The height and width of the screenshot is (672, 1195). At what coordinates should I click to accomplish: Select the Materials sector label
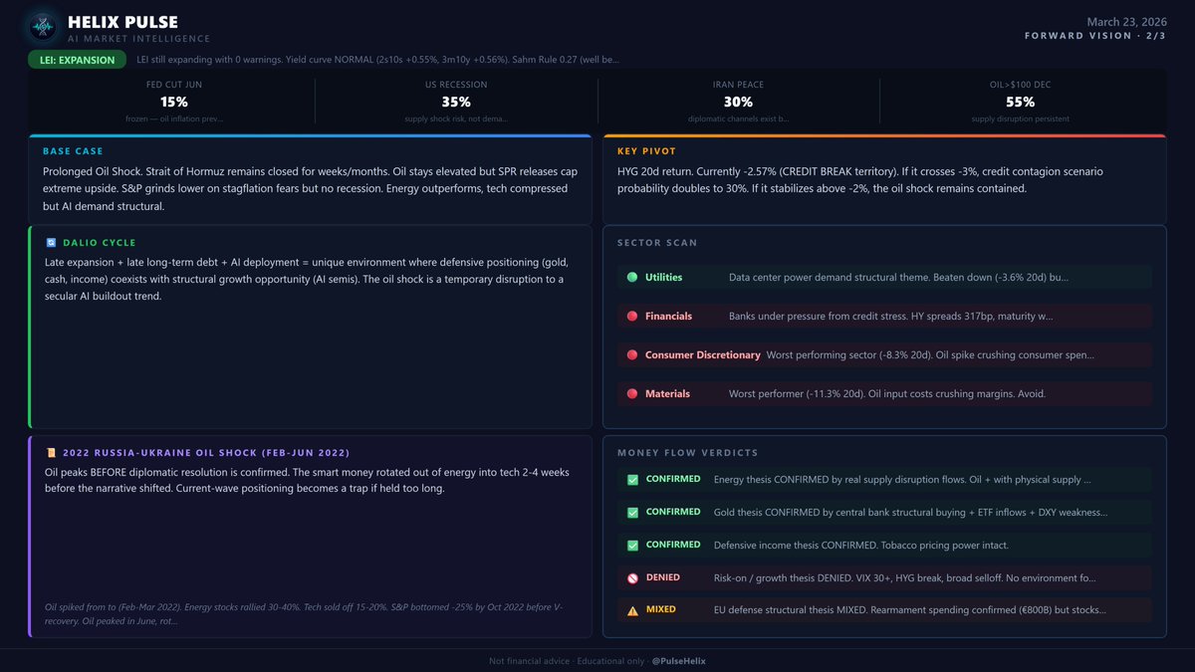pos(667,393)
